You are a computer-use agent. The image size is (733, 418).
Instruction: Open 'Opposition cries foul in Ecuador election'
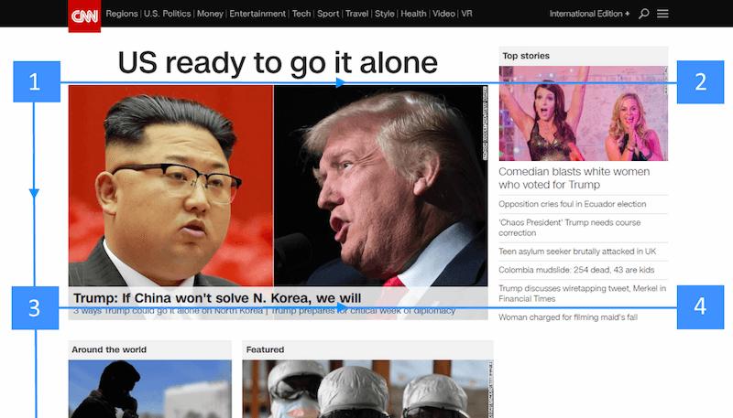click(x=572, y=204)
